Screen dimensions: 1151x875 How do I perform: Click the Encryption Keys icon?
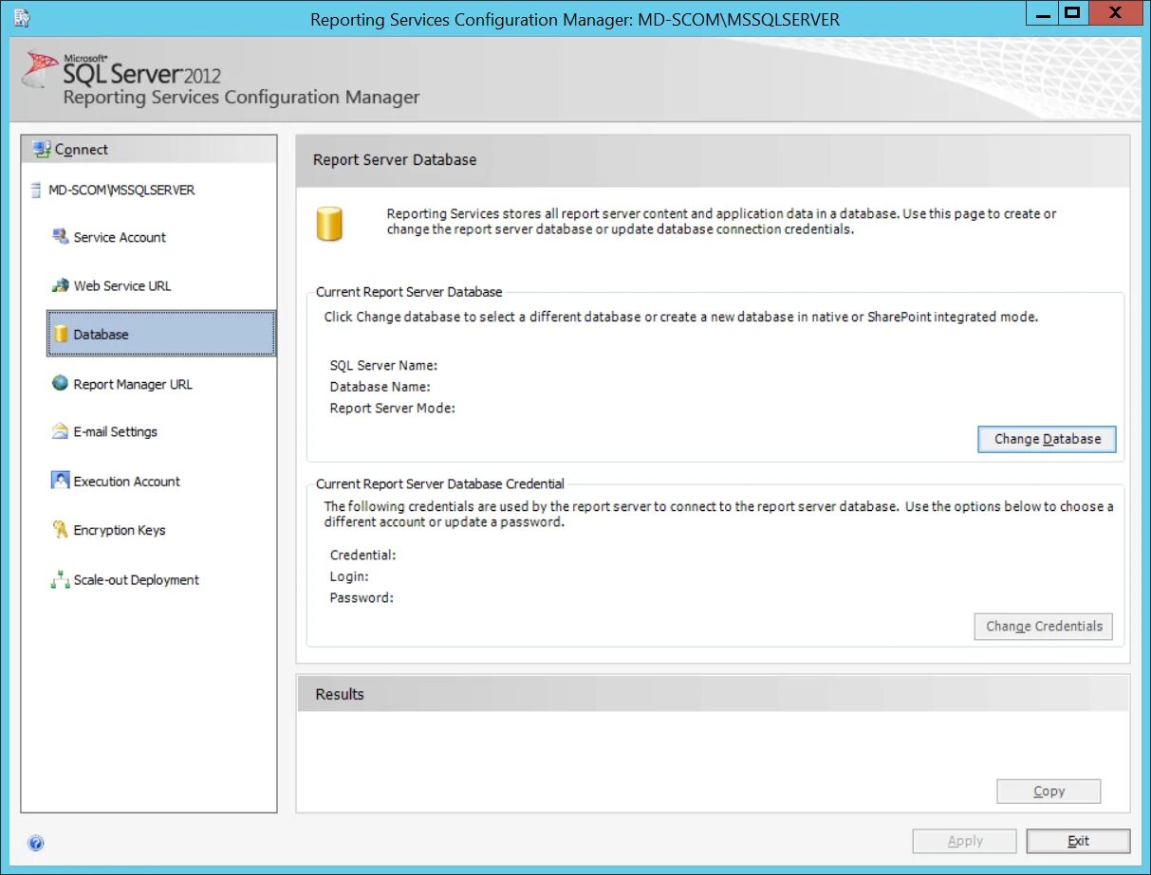(60, 530)
